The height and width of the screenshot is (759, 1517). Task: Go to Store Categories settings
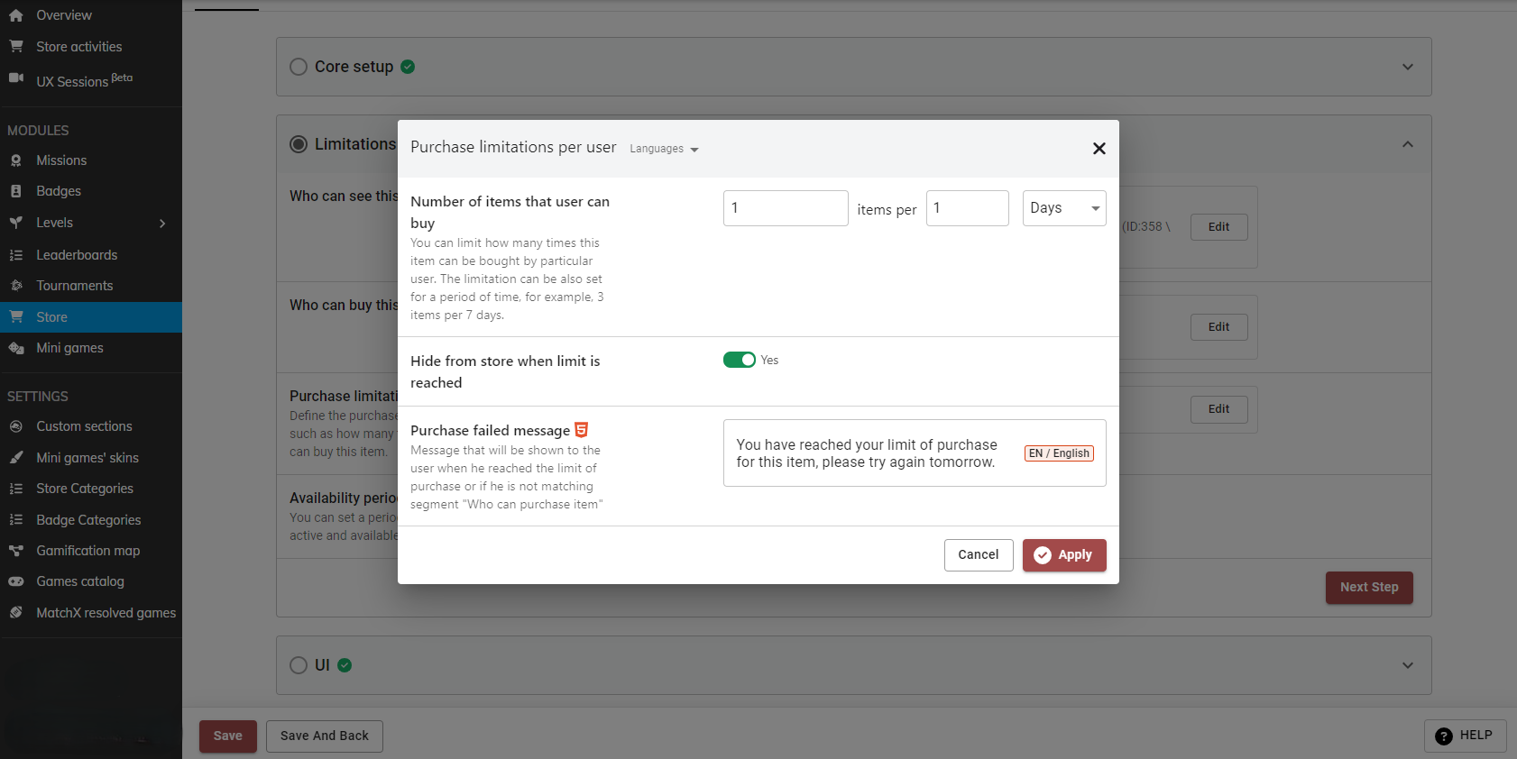tap(85, 489)
